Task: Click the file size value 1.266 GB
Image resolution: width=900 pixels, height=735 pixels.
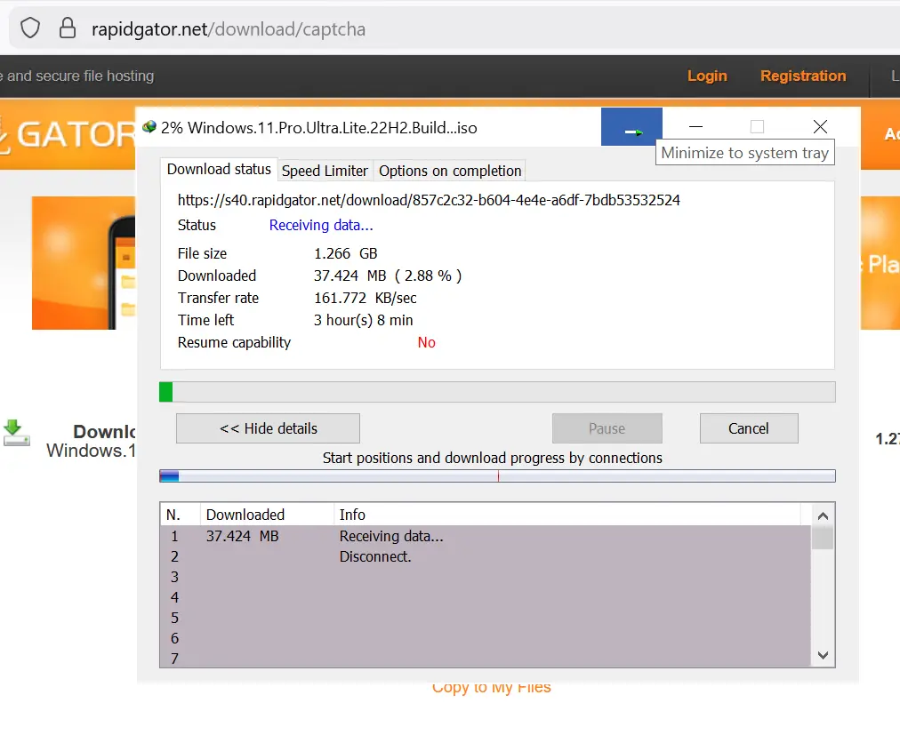Action: click(346, 253)
